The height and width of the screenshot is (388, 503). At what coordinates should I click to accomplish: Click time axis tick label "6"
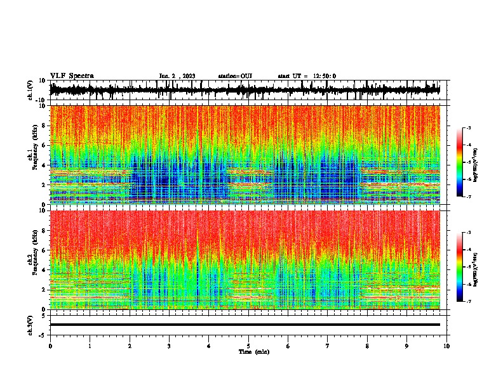coord(288,346)
